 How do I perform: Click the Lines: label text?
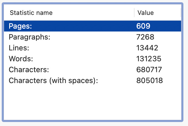[x=19, y=48]
